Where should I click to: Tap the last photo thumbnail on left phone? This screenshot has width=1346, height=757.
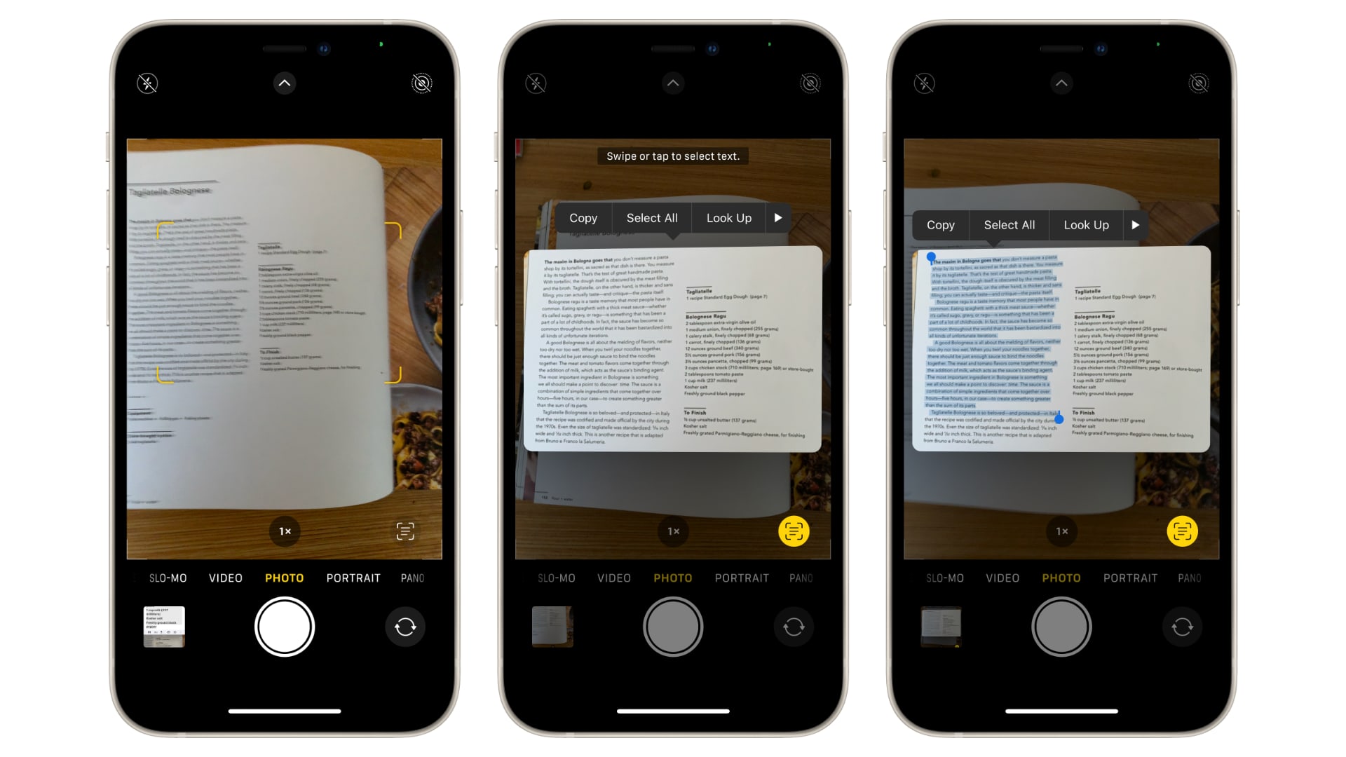163,627
